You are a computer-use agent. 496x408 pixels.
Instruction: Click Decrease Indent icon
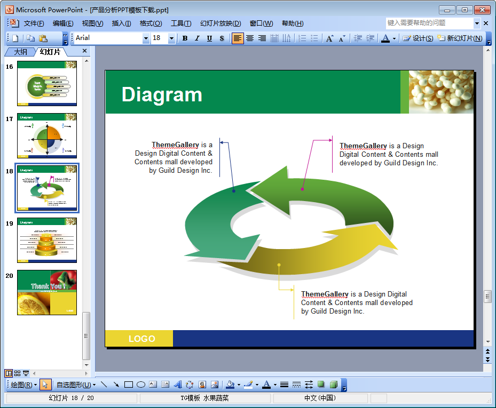pos(358,38)
